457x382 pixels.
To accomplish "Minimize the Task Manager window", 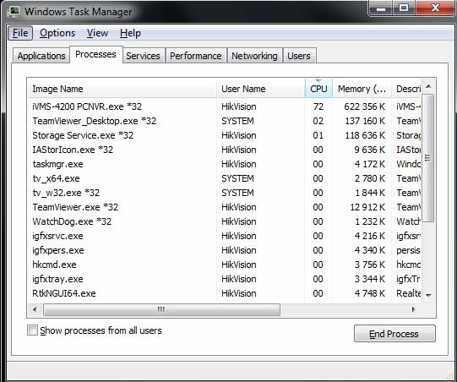I will [381, 8].
